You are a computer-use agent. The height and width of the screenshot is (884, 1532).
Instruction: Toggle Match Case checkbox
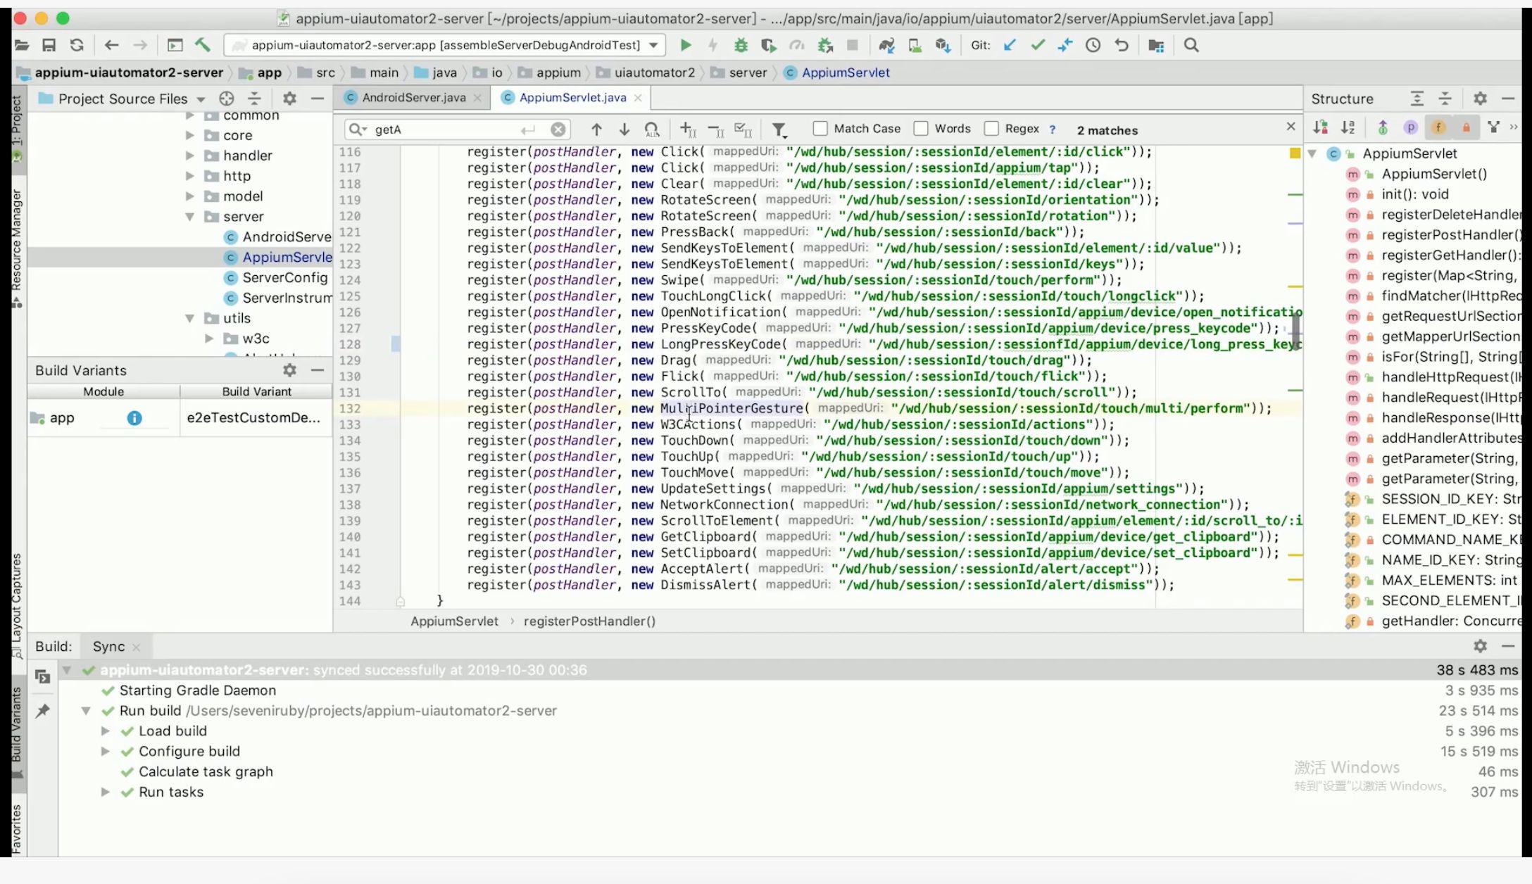[820, 129]
